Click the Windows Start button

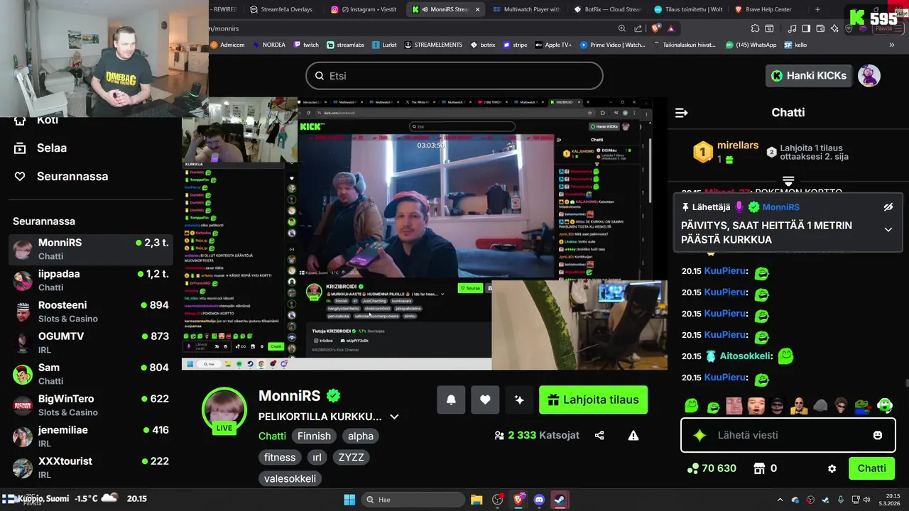tap(349, 500)
